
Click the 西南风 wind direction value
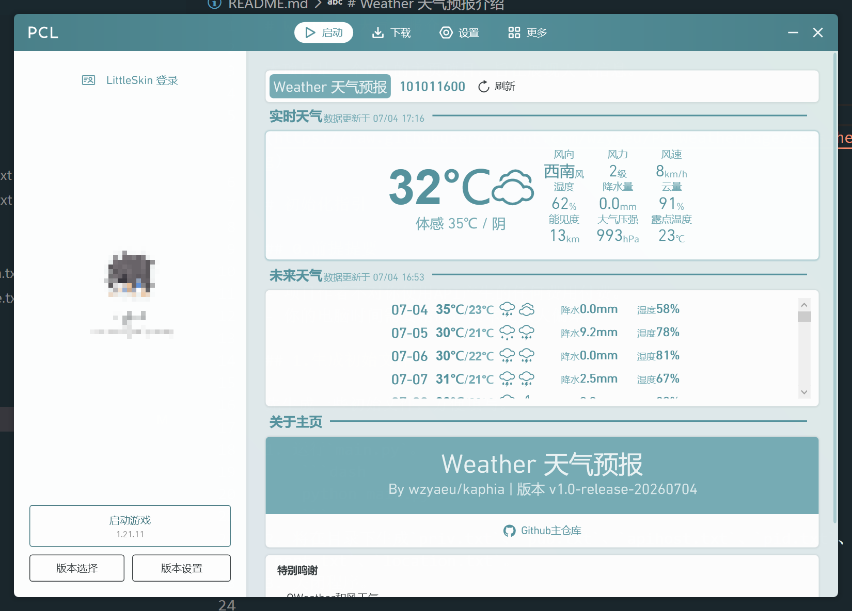point(564,171)
